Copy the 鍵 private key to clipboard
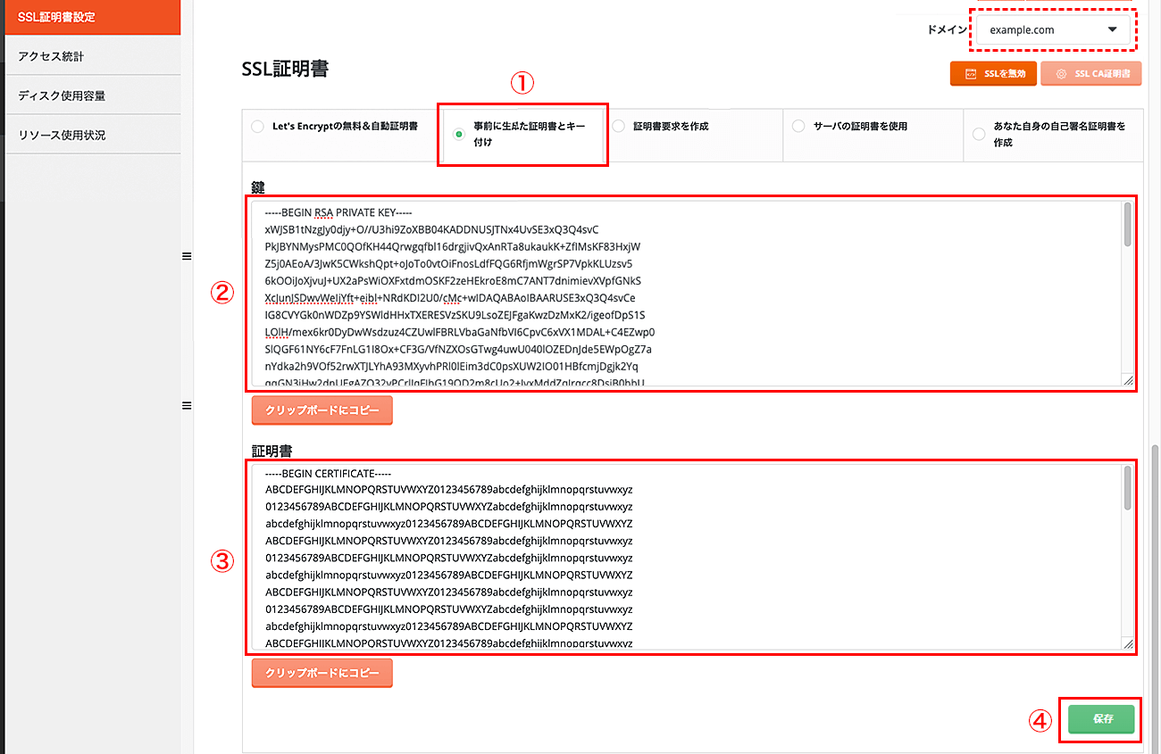 coord(322,410)
